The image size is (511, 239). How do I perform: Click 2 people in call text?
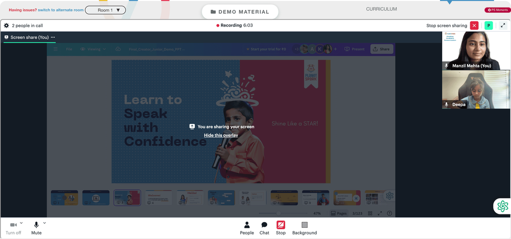[28, 26]
